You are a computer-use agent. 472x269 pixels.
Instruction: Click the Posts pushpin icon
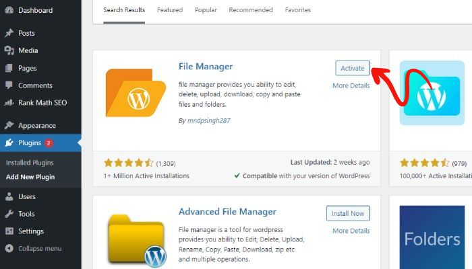click(x=9, y=33)
